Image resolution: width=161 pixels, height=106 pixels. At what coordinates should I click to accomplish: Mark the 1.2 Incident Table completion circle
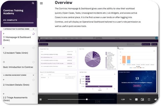click(33, 48)
